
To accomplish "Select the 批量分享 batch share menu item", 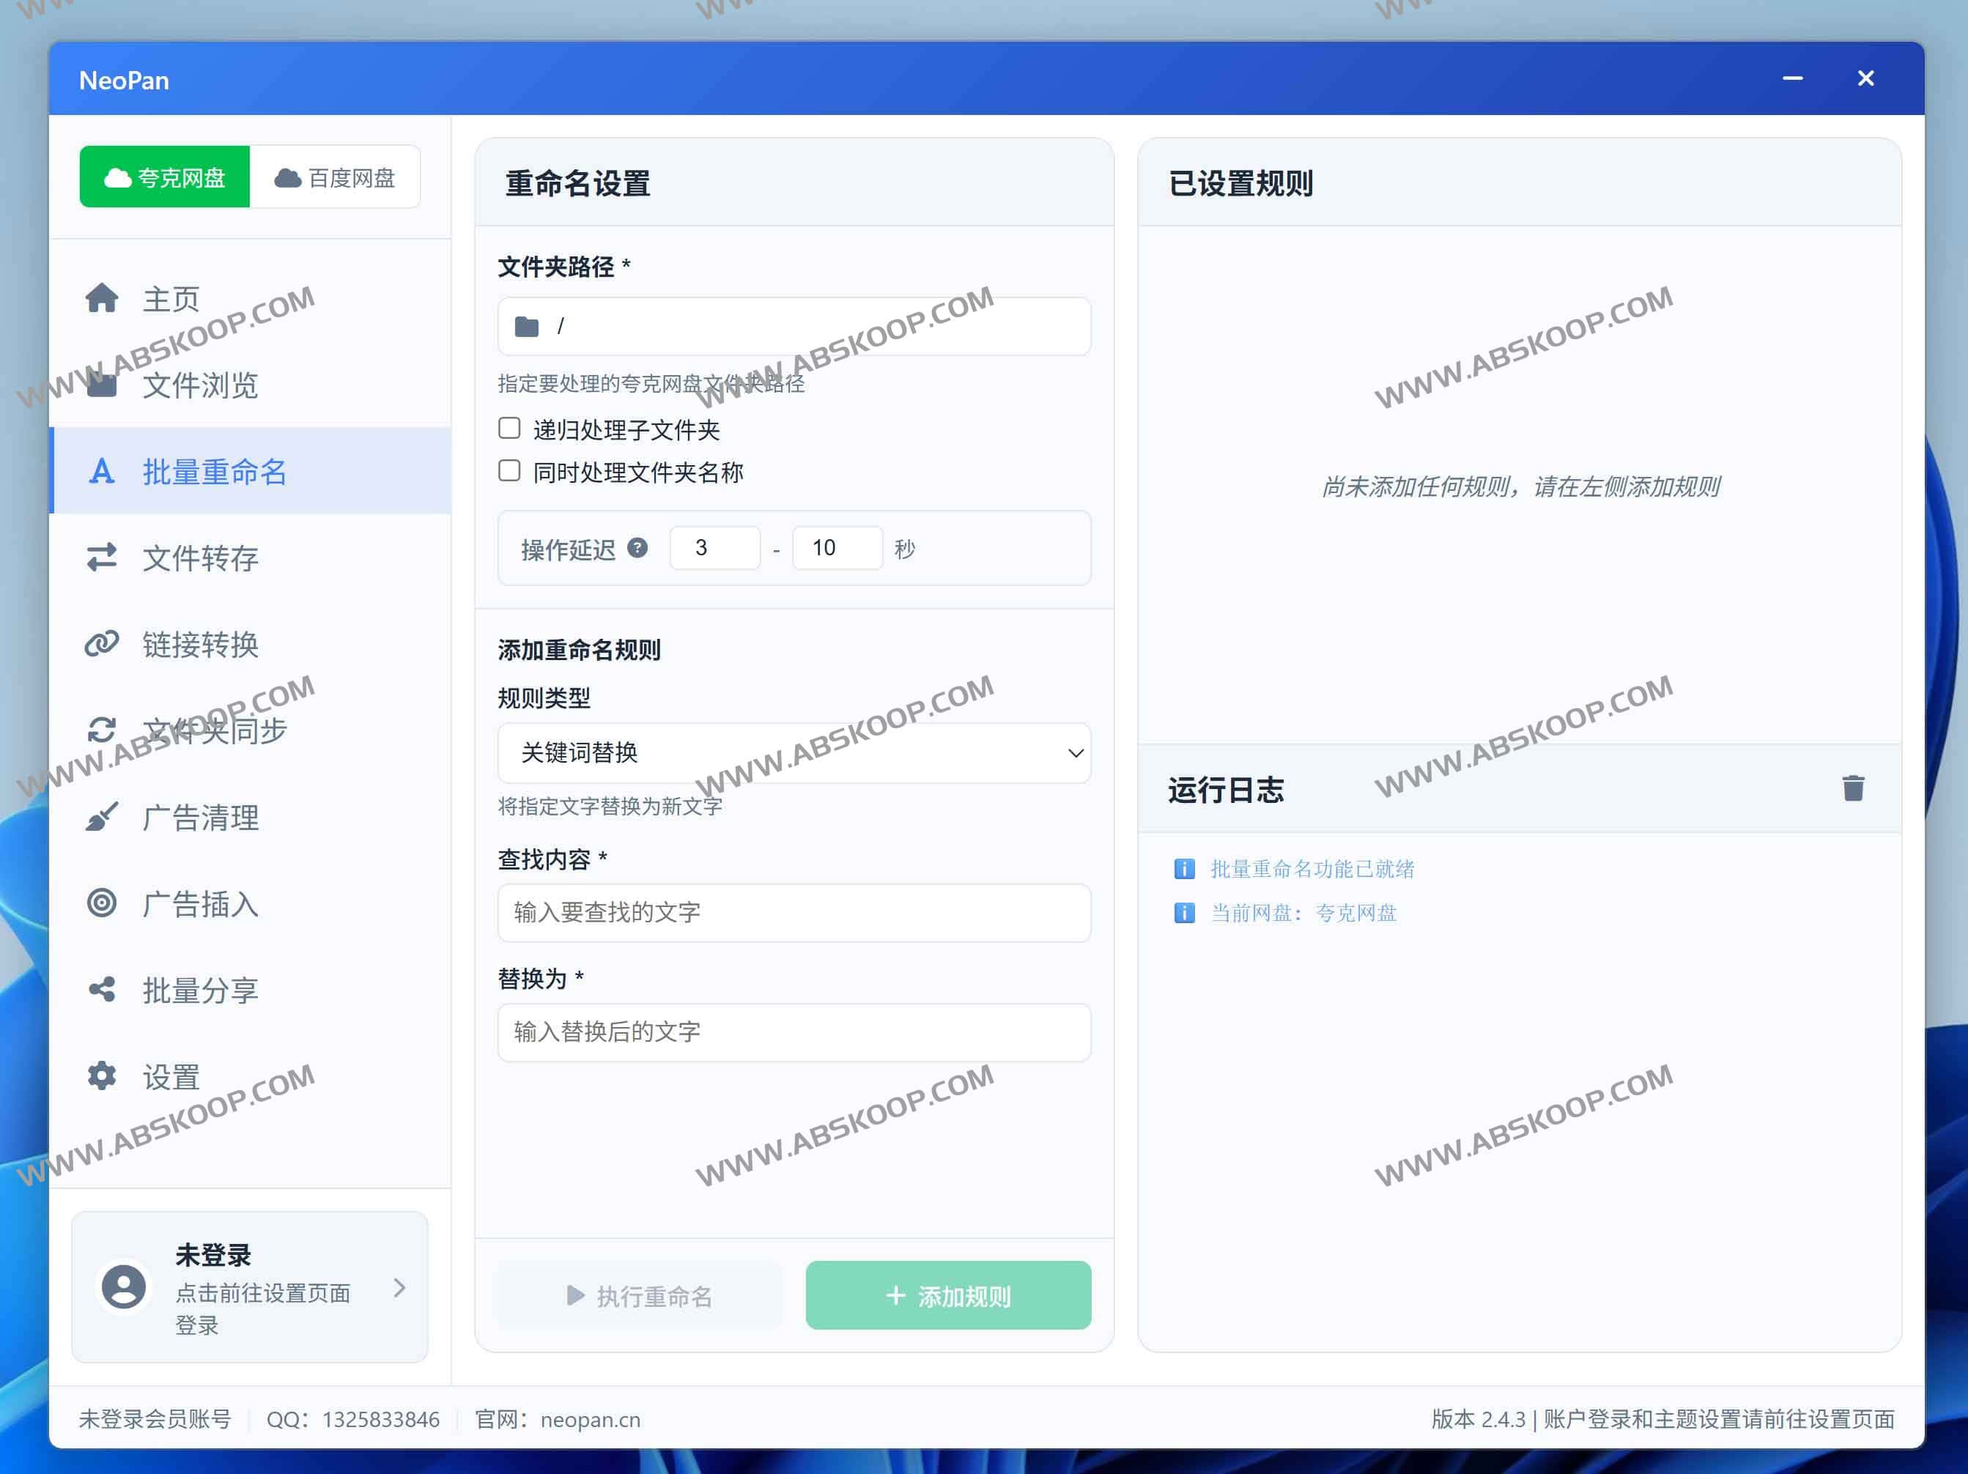I will (200, 989).
